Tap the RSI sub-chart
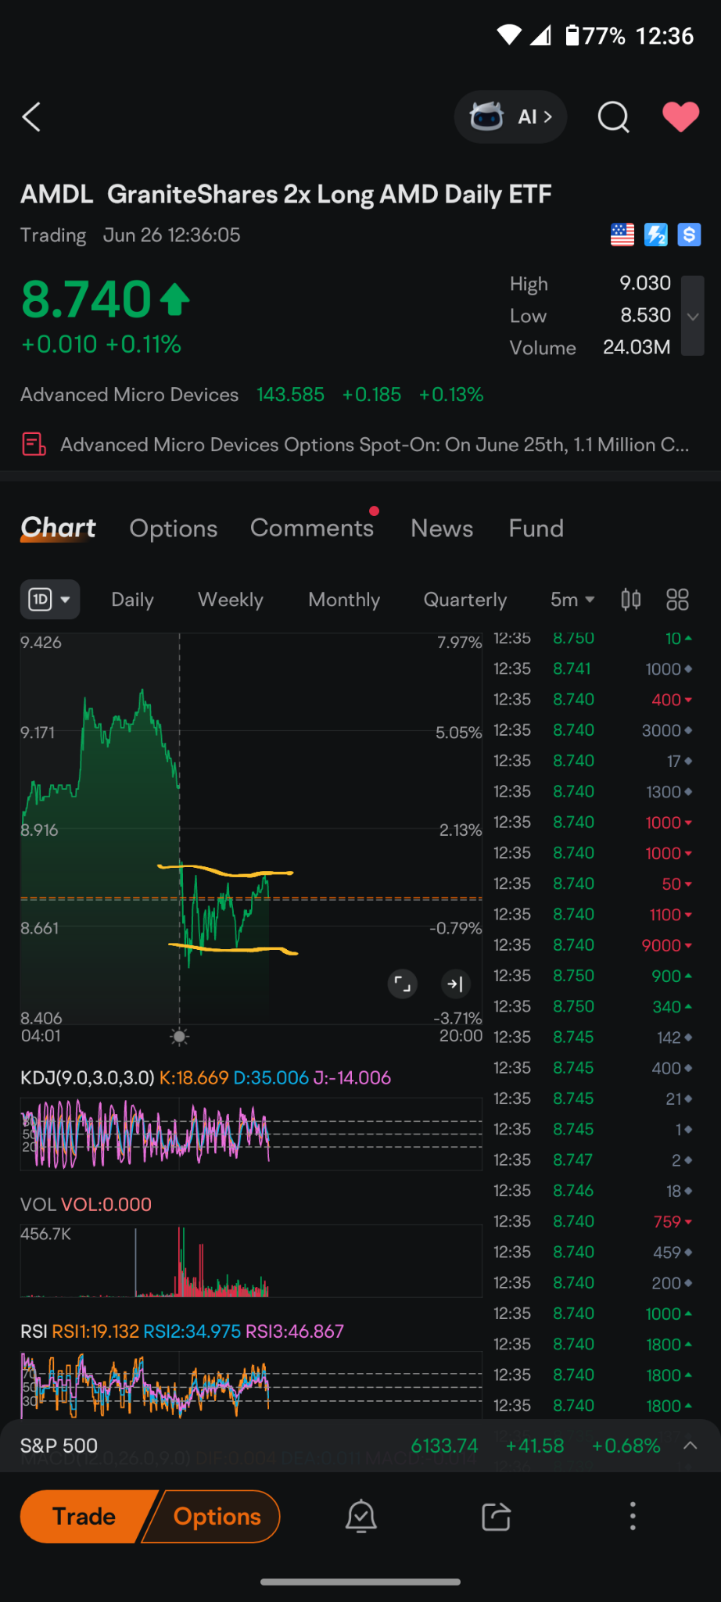The height and width of the screenshot is (1602, 721). [x=251, y=1384]
